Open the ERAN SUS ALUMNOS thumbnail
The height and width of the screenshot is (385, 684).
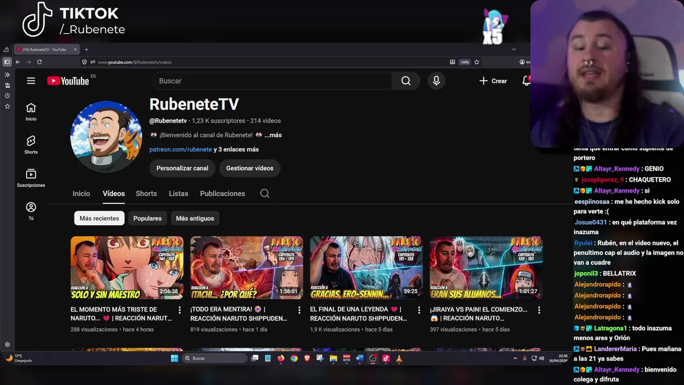486,268
